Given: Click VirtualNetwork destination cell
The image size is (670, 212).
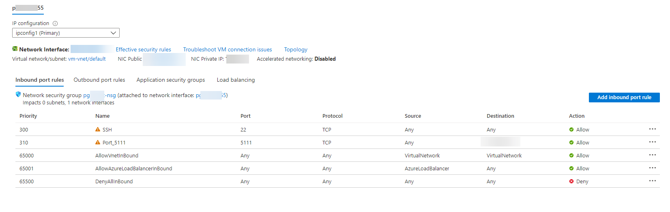Looking at the screenshot, I should tap(504, 156).
